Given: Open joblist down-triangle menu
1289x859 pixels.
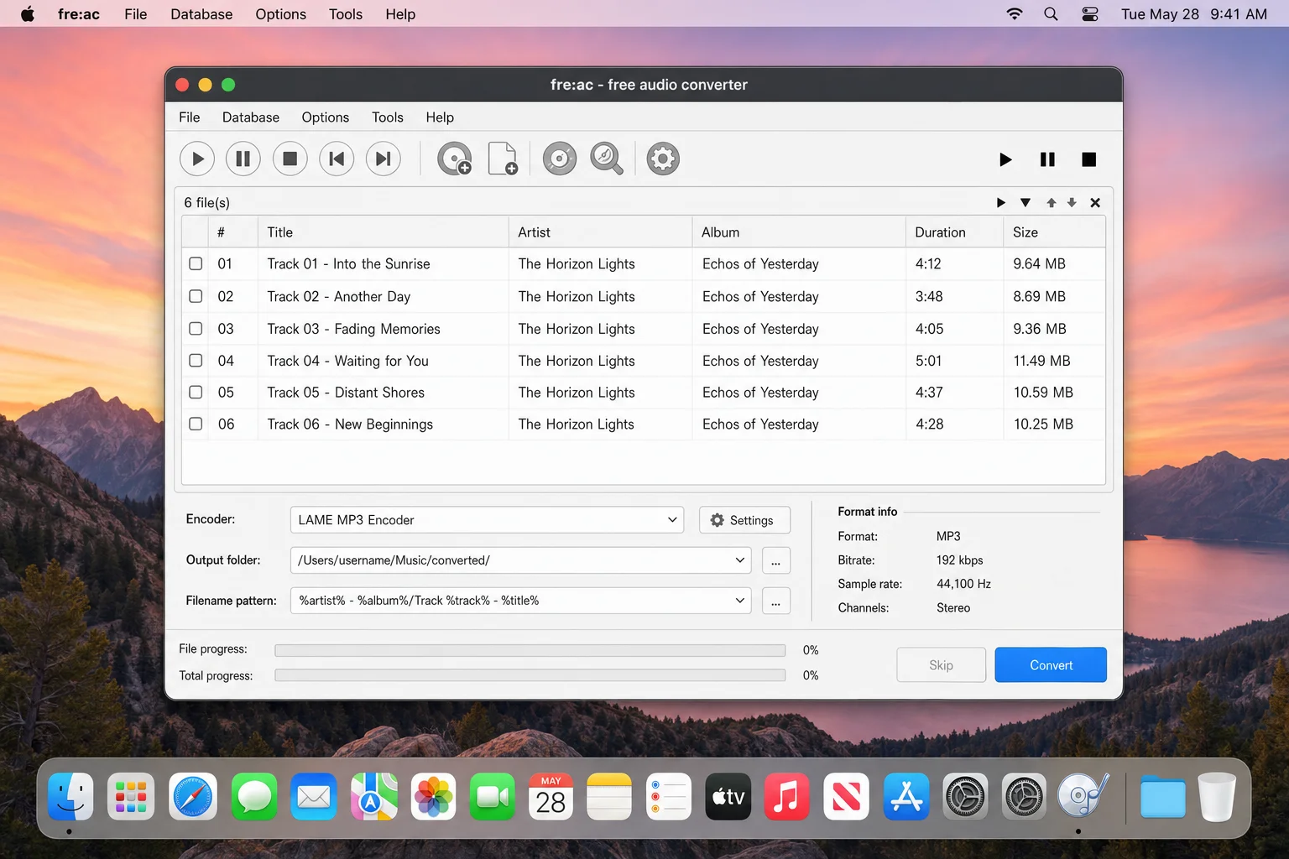Looking at the screenshot, I should pyautogui.click(x=1025, y=203).
